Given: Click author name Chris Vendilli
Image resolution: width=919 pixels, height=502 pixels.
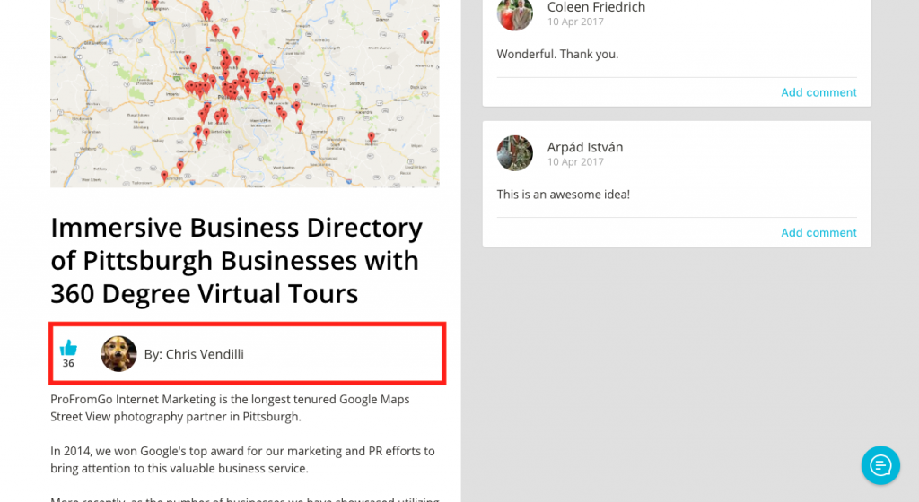Looking at the screenshot, I should point(205,354).
